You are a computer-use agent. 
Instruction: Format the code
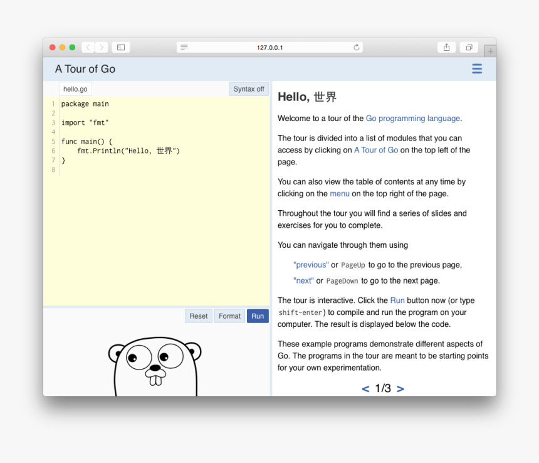click(x=229, y=316)
